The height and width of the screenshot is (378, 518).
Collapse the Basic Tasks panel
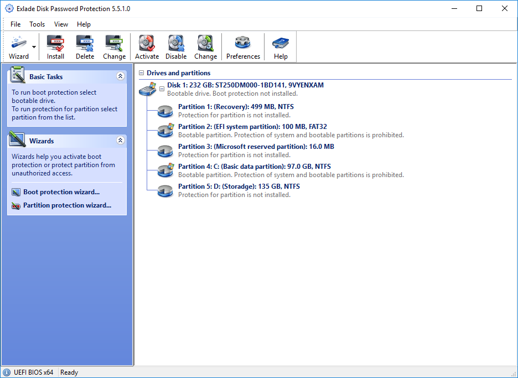click(120, 76)
